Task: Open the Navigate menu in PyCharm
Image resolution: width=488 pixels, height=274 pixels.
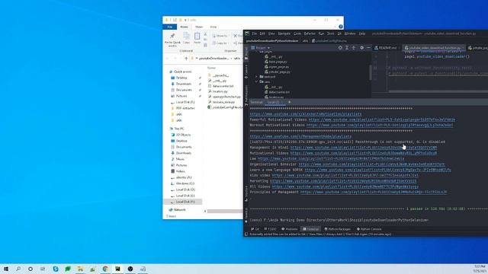Action: click(284, 33)
